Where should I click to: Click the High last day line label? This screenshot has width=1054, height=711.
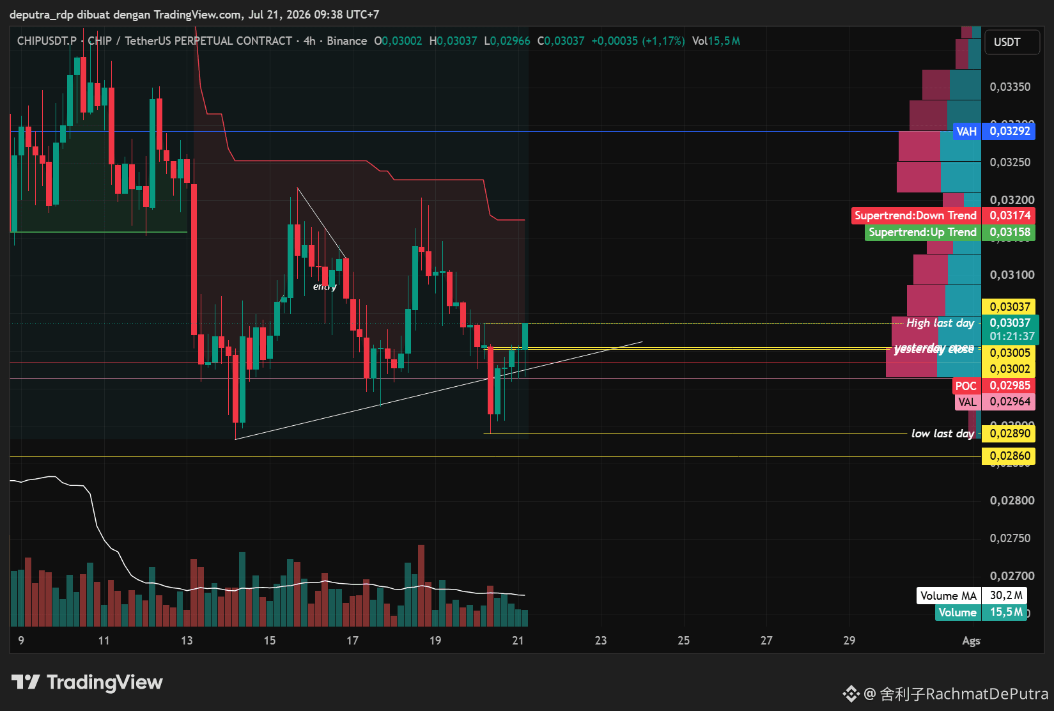coord(940,323)
